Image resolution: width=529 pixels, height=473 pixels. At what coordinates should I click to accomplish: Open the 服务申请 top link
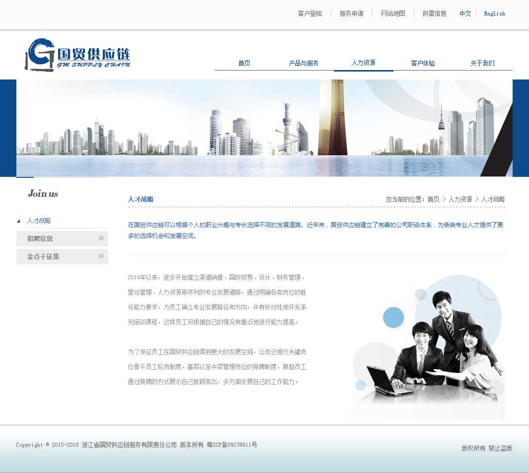[x=351, y=13]
